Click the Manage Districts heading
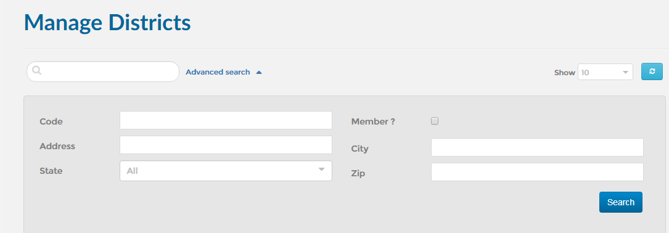 [107, 22]
